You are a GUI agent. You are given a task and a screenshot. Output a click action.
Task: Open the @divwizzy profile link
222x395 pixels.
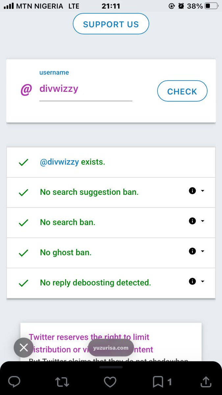(59, 162)
